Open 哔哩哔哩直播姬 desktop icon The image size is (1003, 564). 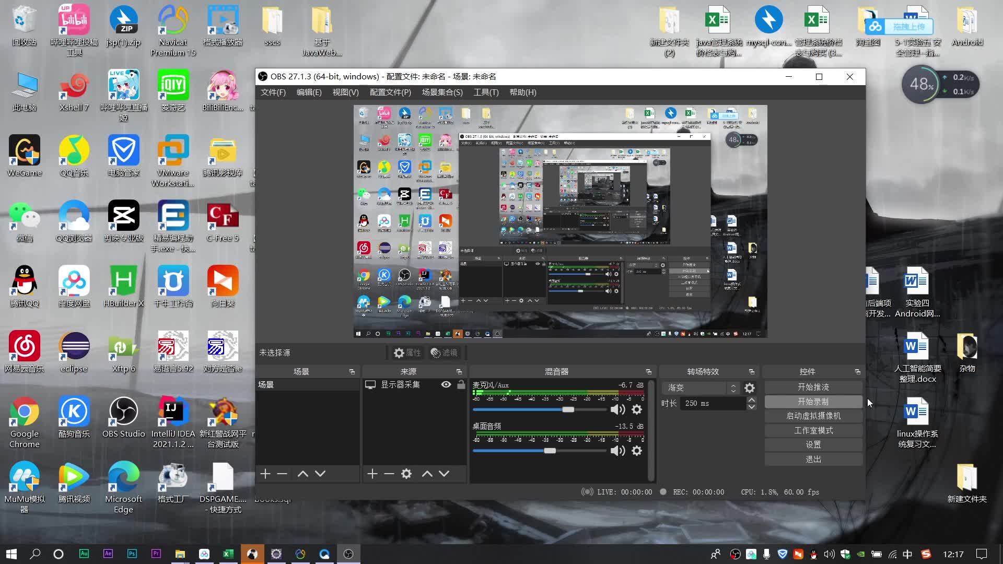tap(124, 96)
